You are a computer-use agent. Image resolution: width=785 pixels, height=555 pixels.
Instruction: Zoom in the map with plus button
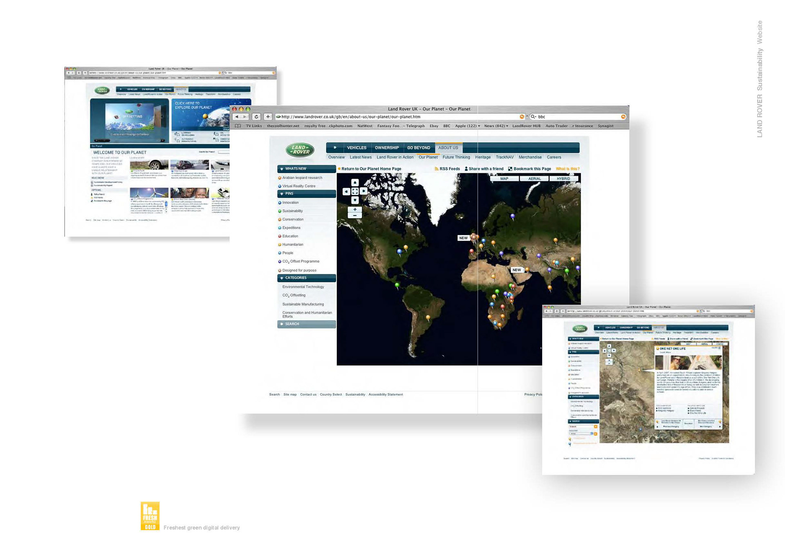pyautogui.click(x=355, y=209)
